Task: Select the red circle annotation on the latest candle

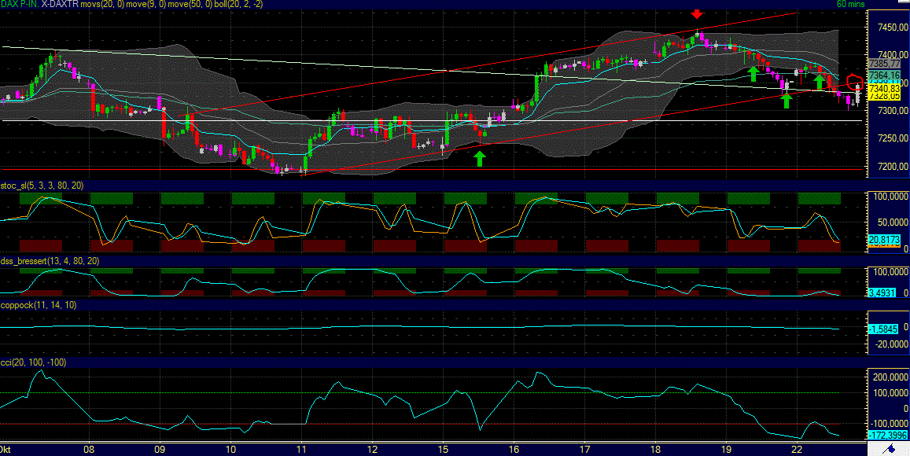Action: pyautogui.click(x=856, y=82)
